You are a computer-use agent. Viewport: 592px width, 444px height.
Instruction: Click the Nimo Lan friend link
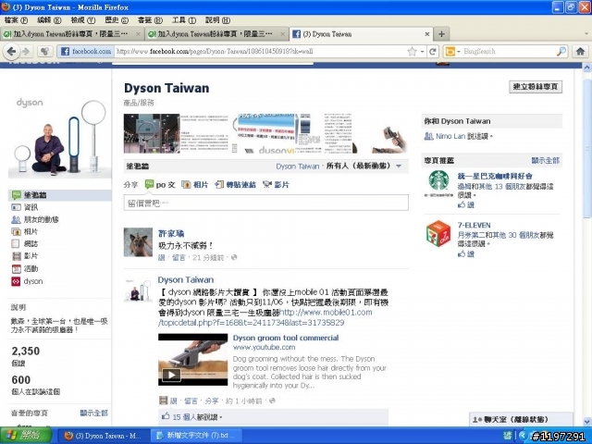pos(450,136)
